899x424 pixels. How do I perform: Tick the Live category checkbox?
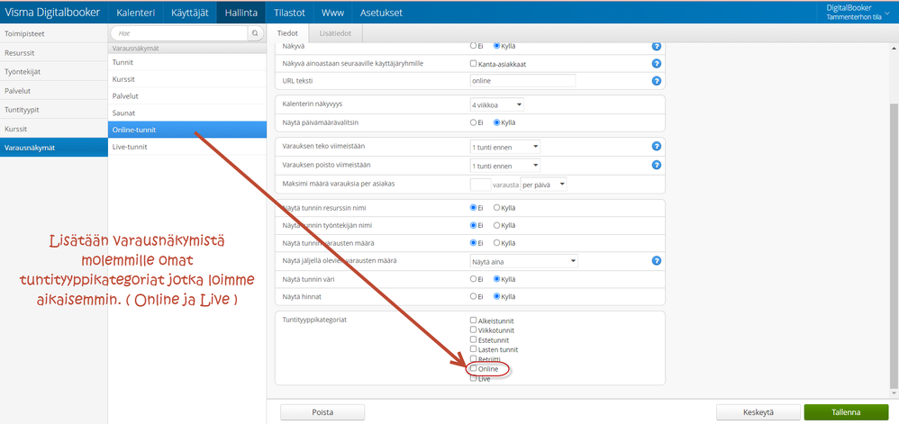[x=473, y=378]
